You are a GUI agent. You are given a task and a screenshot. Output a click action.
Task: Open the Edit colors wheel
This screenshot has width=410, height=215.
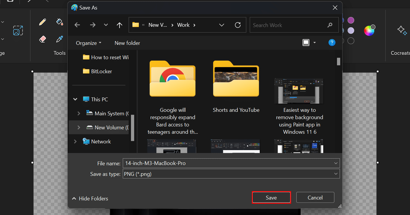(x=369, y=31)
